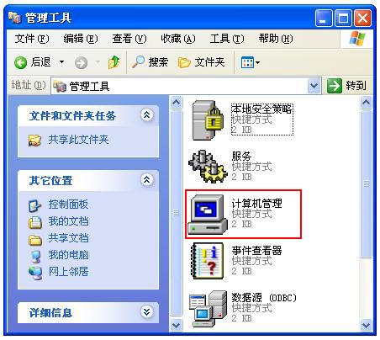Open the views dropdown in toolbar

pos(251,62)
